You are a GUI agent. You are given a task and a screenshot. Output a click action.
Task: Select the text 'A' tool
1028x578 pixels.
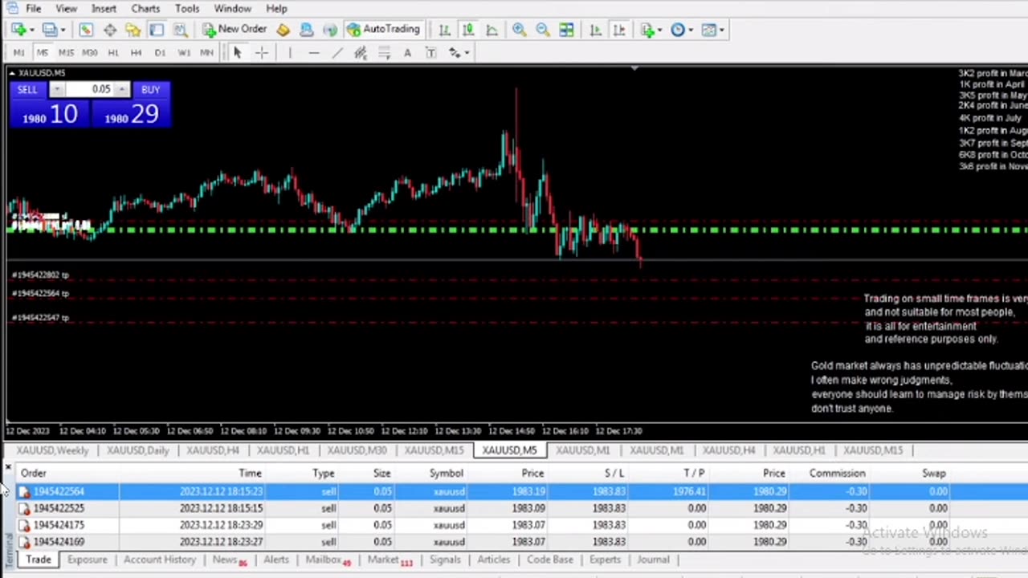(x=407, y=53)
